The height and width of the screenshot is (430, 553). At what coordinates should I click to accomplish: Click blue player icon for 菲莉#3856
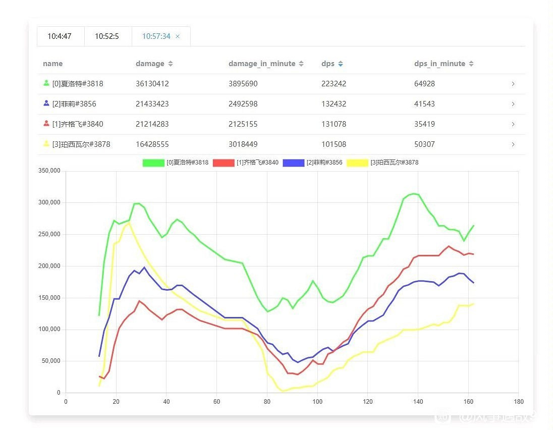[x=46, y=103]
